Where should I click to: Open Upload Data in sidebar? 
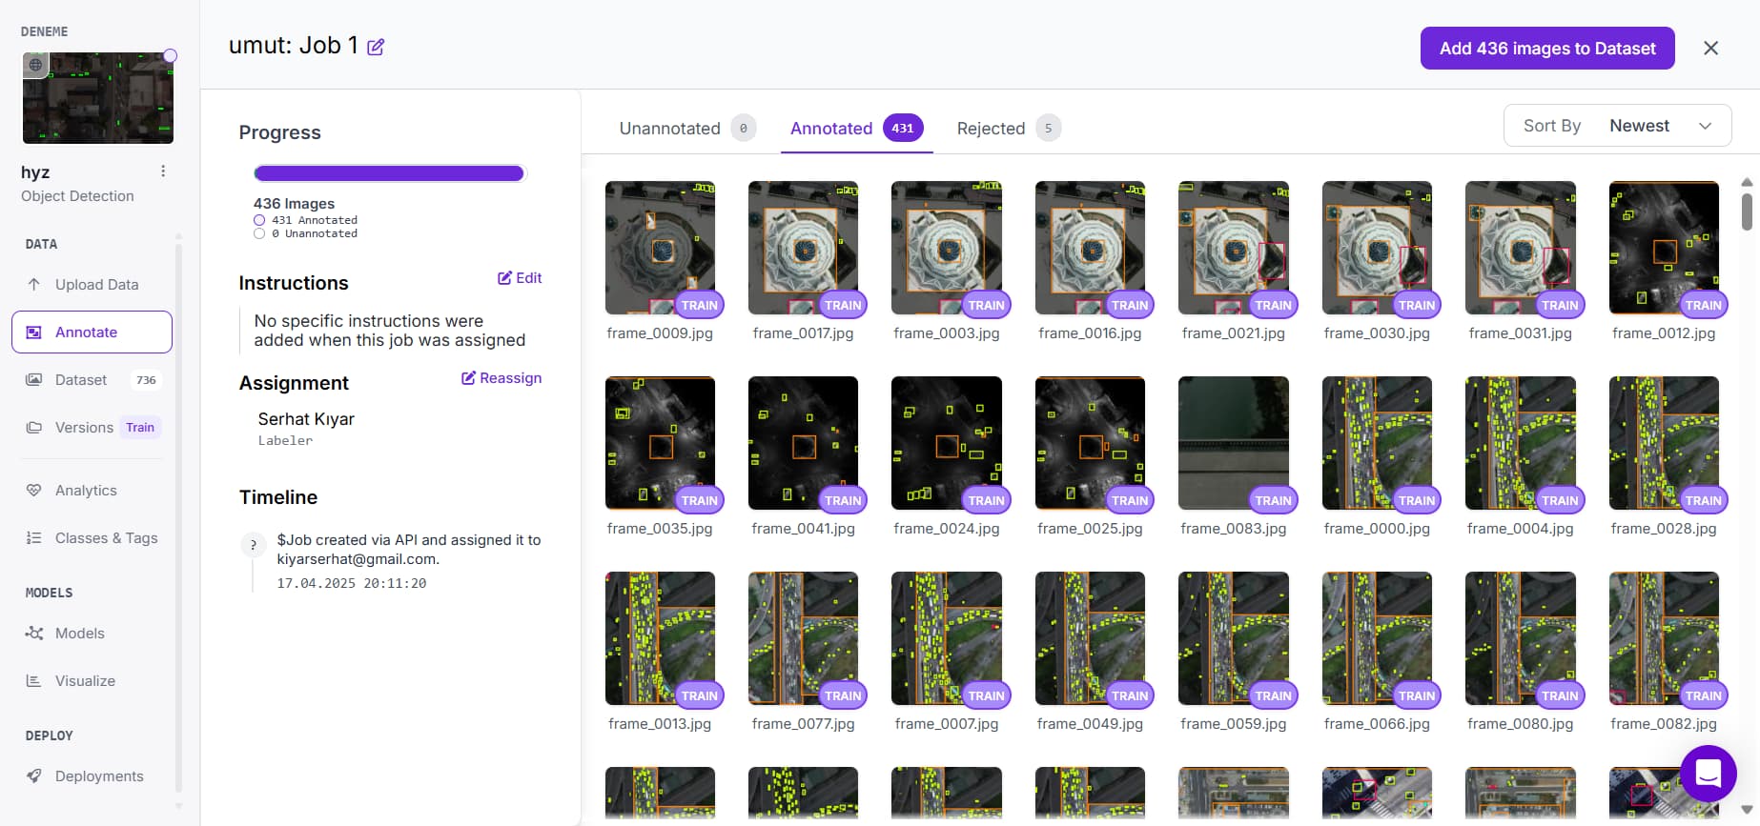(x=92, y=284)
